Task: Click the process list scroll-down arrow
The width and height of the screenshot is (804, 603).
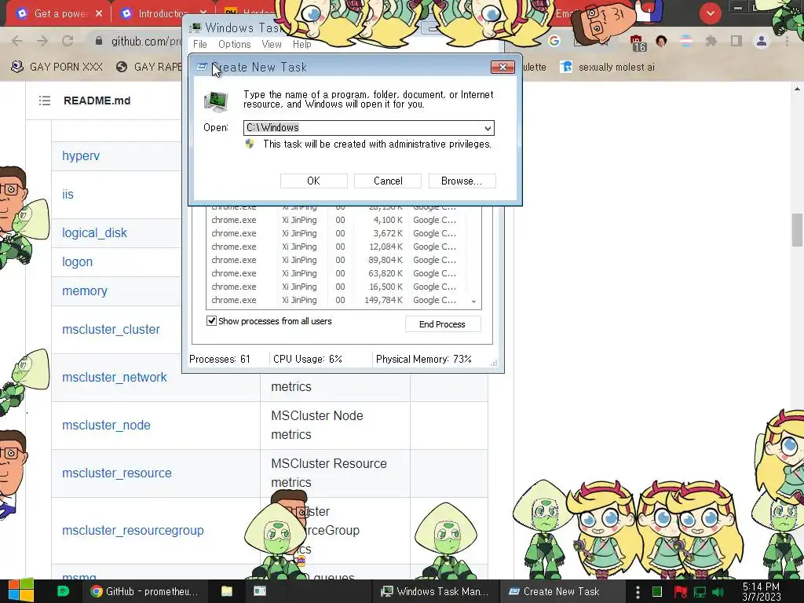Action: point(473,301)
